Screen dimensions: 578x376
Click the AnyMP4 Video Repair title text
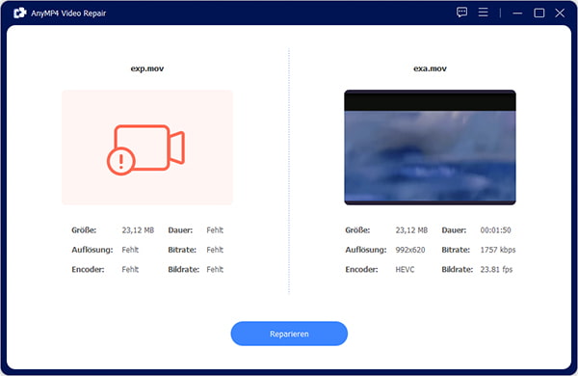(68, 13)
